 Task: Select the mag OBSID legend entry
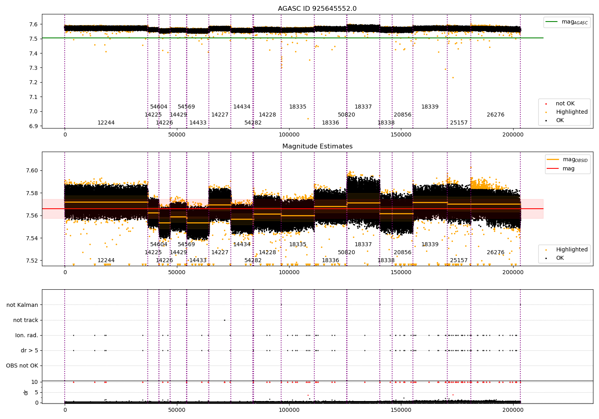point(567,160)
